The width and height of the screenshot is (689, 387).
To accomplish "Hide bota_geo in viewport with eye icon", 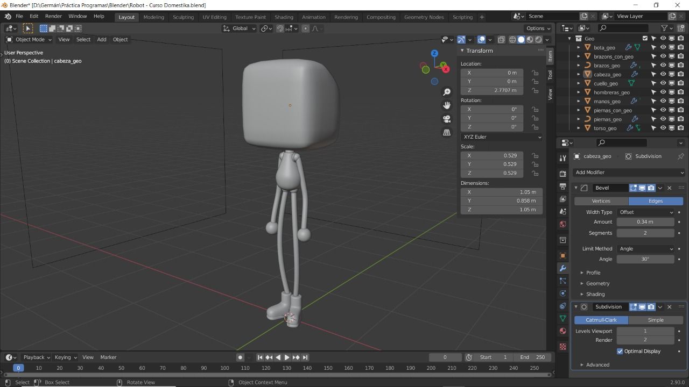I will [x=663, y=47].
